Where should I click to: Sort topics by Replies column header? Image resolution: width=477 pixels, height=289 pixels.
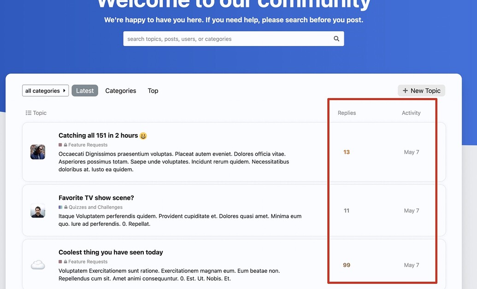click(347, 113)
